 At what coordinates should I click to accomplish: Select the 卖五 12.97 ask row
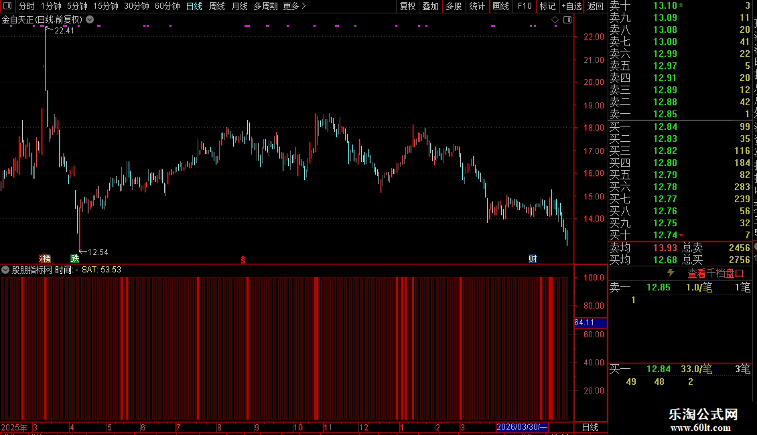[x=680, y=66]
